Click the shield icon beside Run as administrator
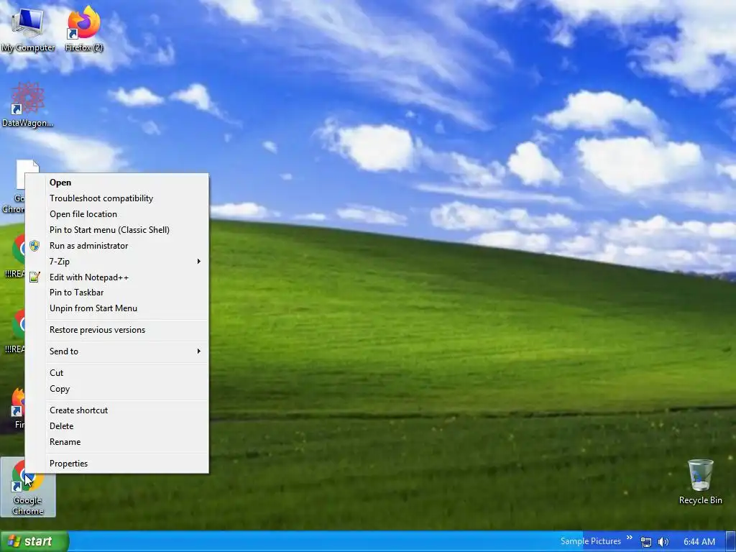The image size is (736, 552). point(34,246)
